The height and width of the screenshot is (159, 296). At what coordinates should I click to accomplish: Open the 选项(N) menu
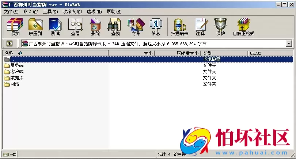[94, 12]
